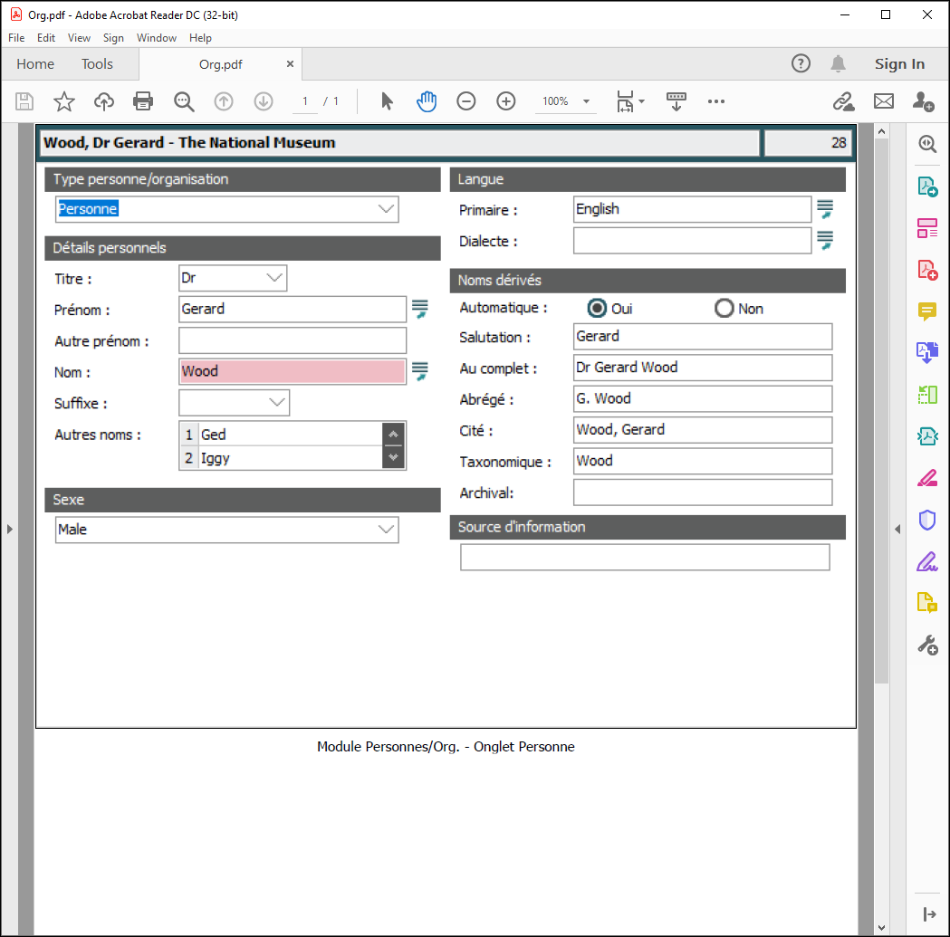Screen dimensions: 950x937
Task: Send file by email envelope icon
Action: click(883, 101)
